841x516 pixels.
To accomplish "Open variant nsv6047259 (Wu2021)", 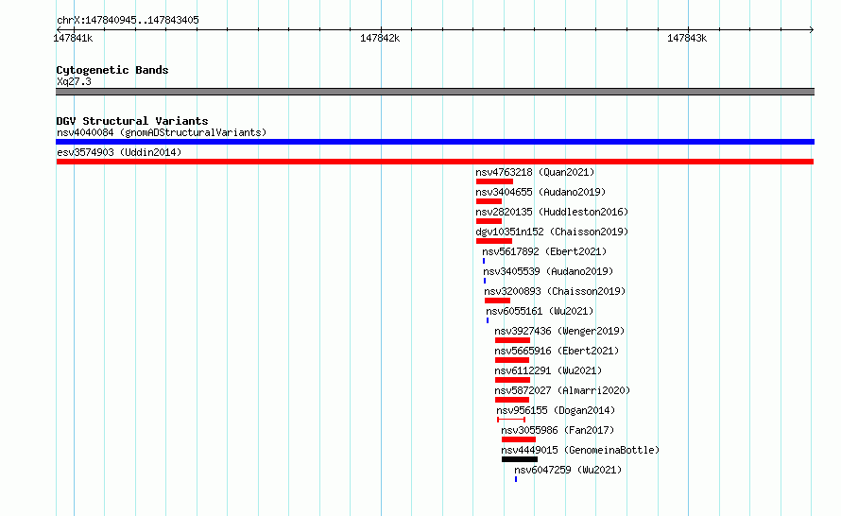I will point(568,470).
